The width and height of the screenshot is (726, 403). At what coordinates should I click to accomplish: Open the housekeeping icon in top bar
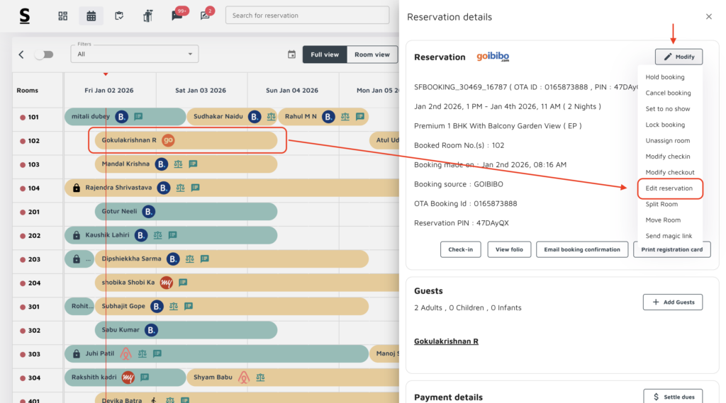[x=147, y=16]
